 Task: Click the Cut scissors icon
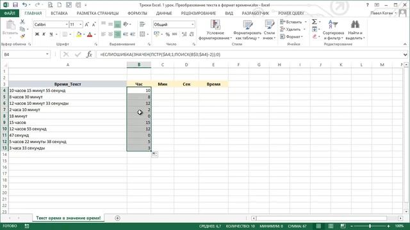[x=22, y=22]
